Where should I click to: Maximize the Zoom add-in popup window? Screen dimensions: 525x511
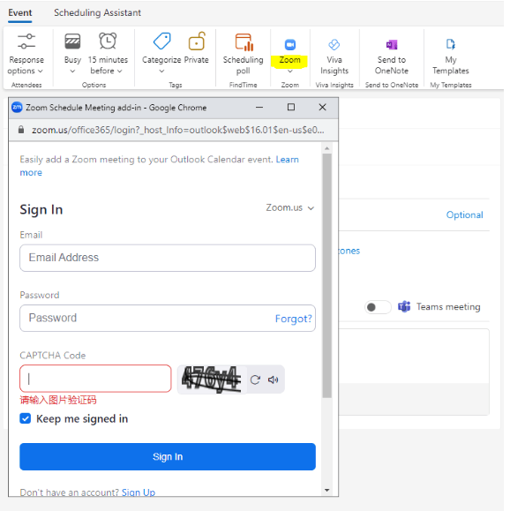coord(291,107)
